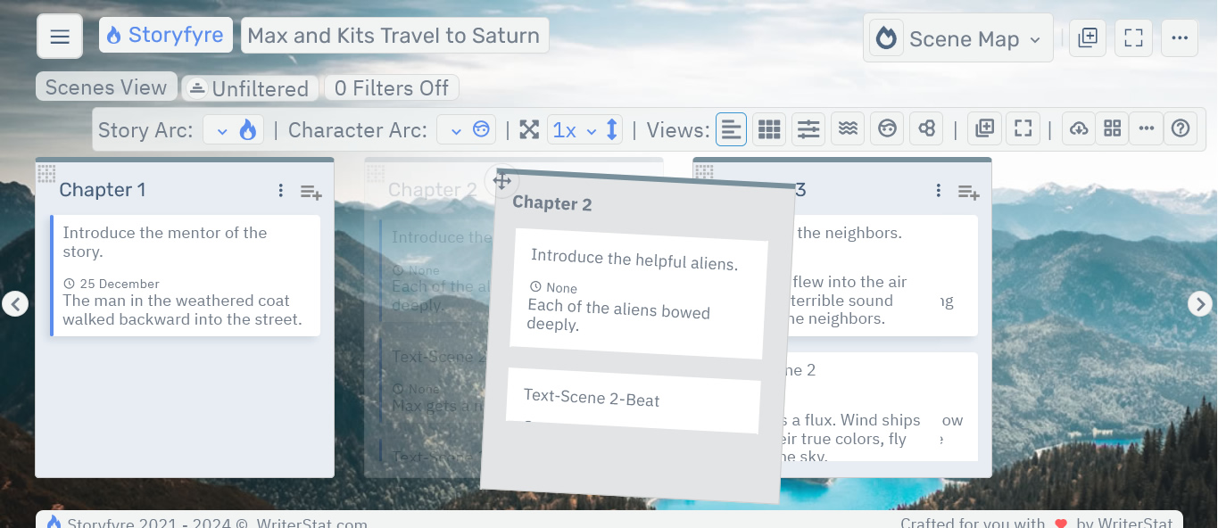Open the 1x zoom level dropdown

click(x=574, y=130)
